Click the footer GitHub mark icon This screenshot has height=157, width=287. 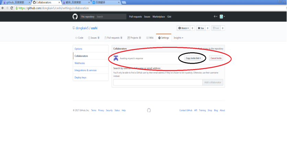pyautogui.click(x=149, y=110)
